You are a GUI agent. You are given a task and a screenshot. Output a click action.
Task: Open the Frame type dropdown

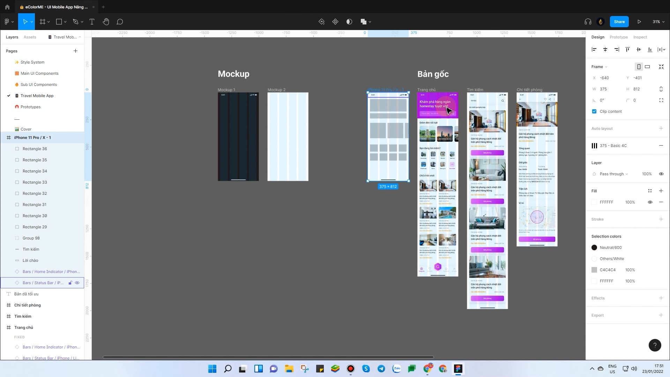[x=600, y=67]
